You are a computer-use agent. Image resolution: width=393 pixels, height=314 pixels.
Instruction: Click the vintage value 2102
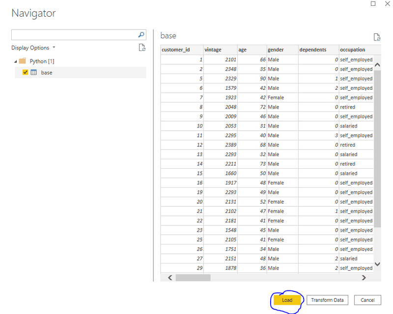coord(230,211)
